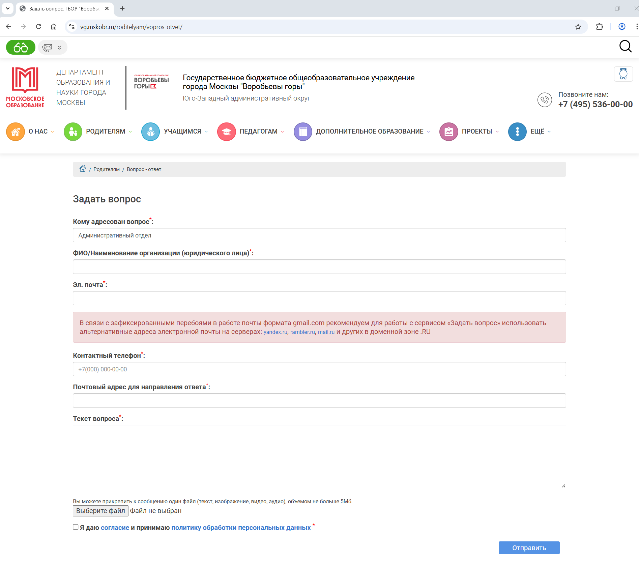Click the green glasses accessibility icon
The width and height of the screenshot is (639, 565).
(x=21, y=47)
